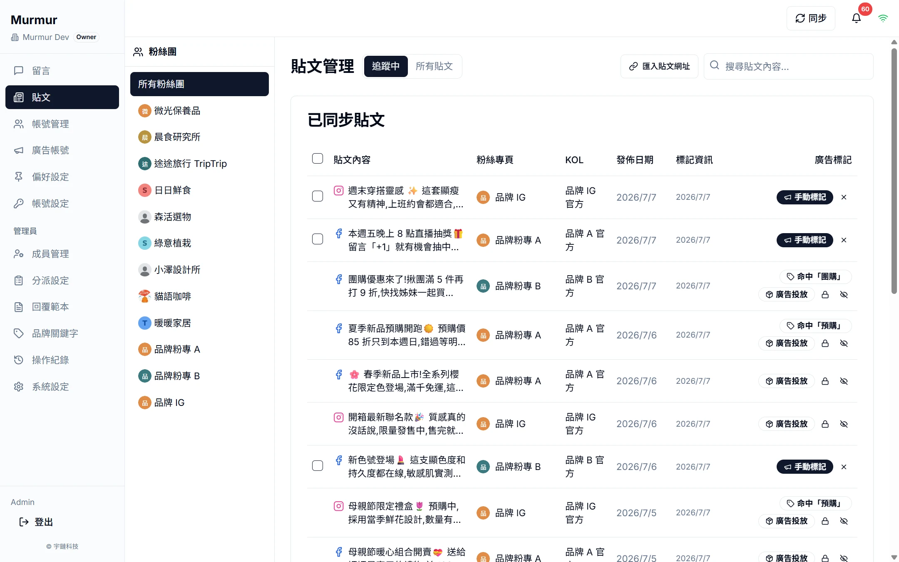899x562 pixels.
Task: Toggle the select-all checkbox in table header
Action: (318, 159)
